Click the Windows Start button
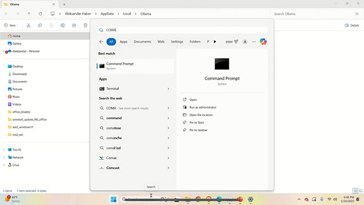This screenshot has width=364, height=205. 113,199
